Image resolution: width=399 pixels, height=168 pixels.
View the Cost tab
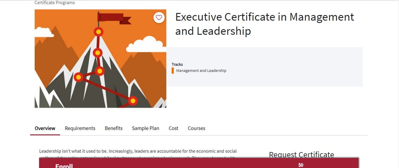(x=174, y=128)
